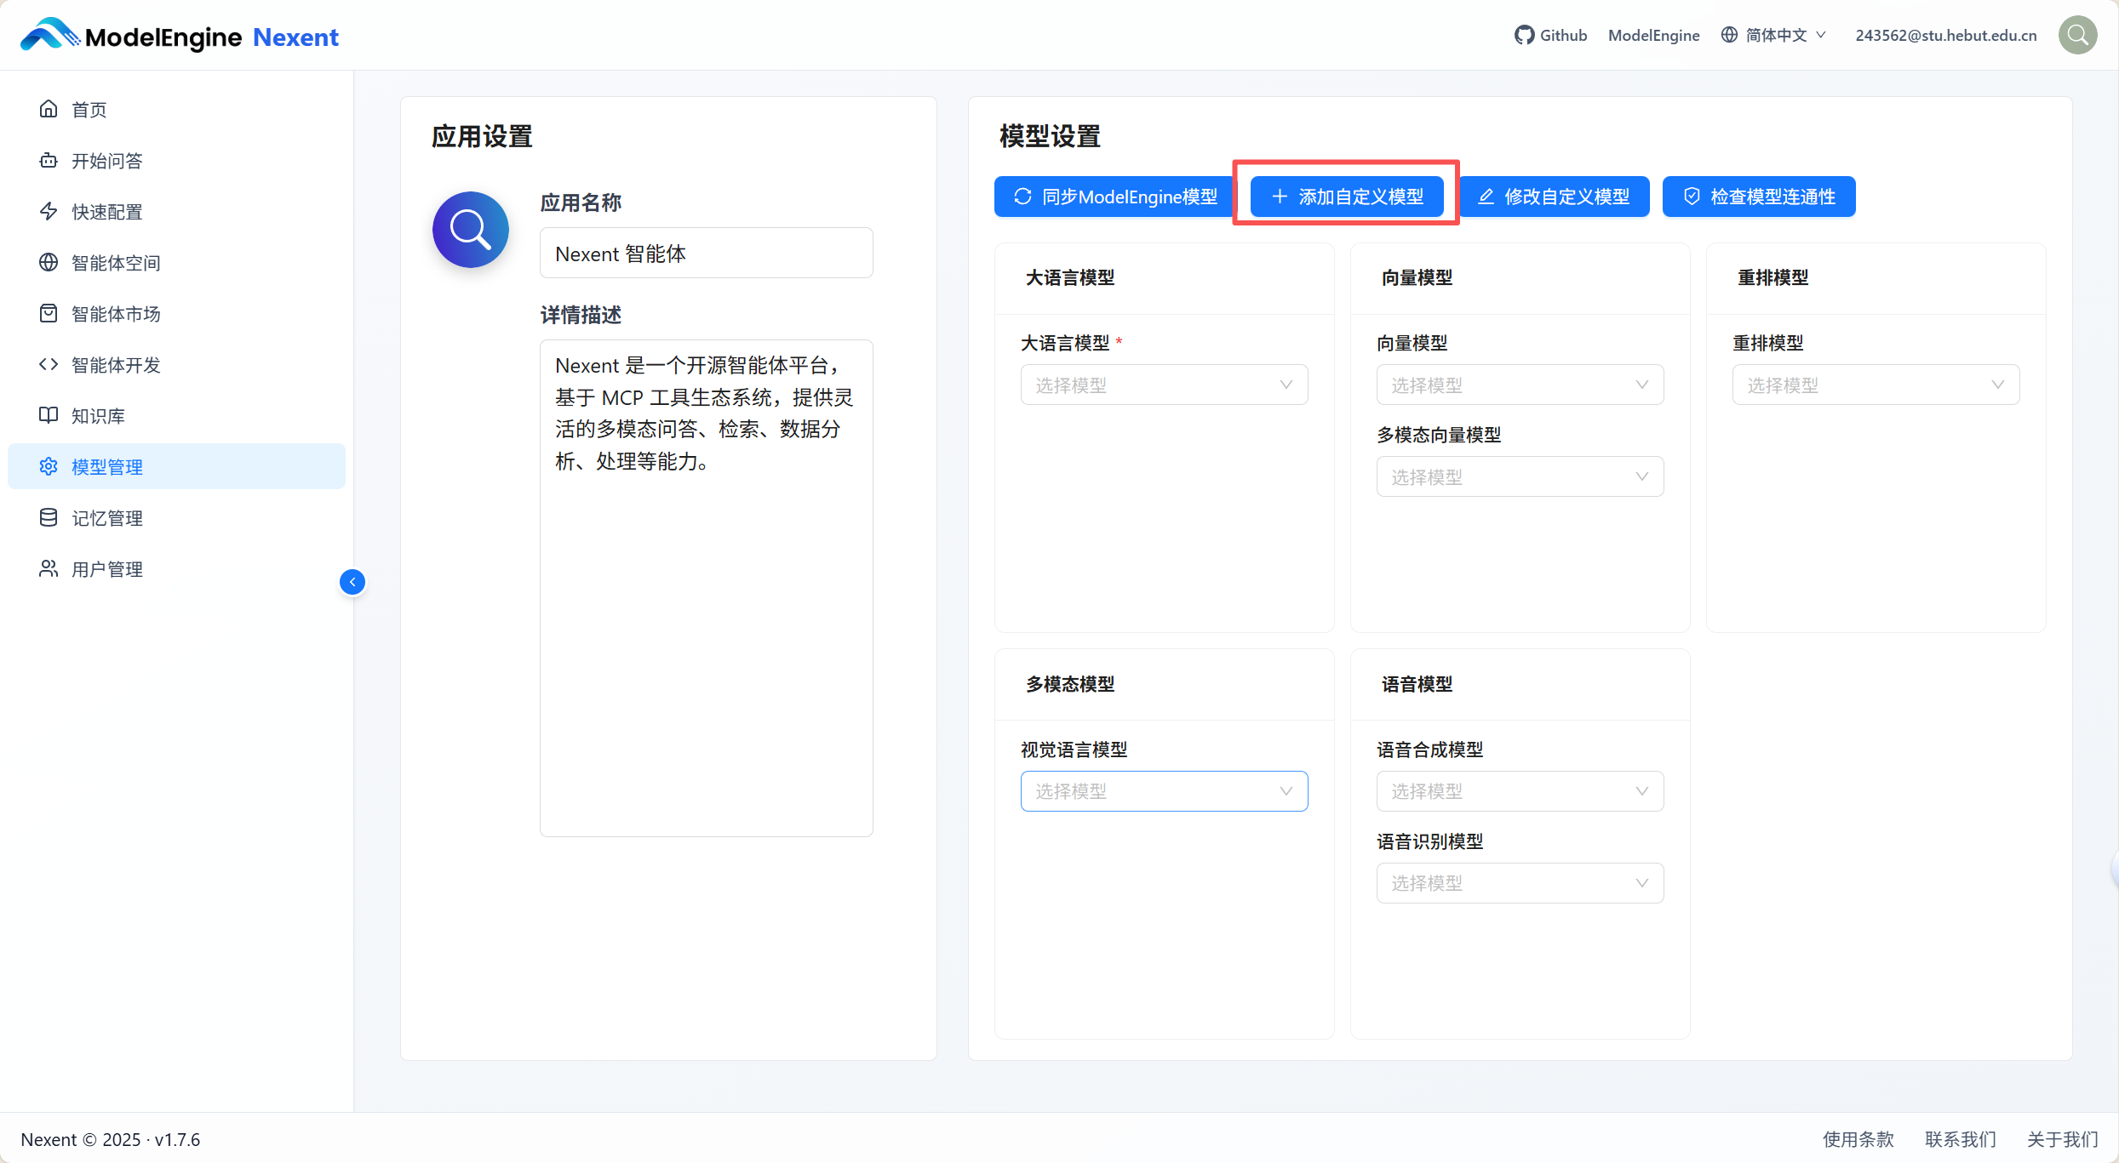Open the 大语言模型 selection dropdown

tap(1164, 385)
